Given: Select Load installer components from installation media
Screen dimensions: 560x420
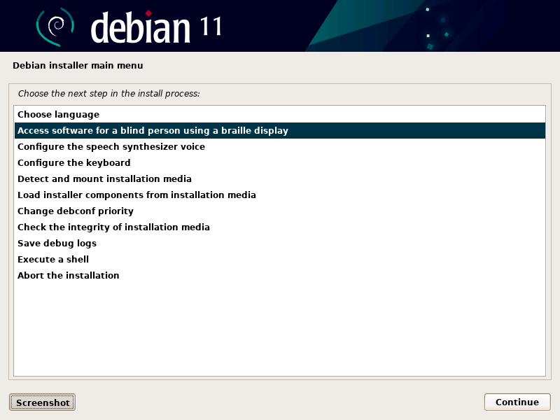Looking at the screenshot, I should [x=279, y=195].
